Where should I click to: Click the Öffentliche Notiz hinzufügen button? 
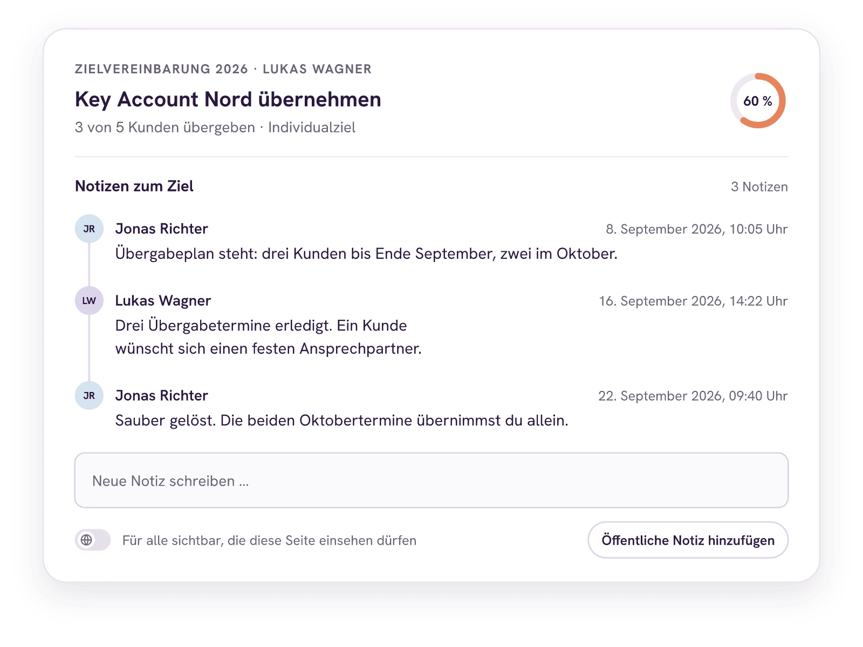688,540
